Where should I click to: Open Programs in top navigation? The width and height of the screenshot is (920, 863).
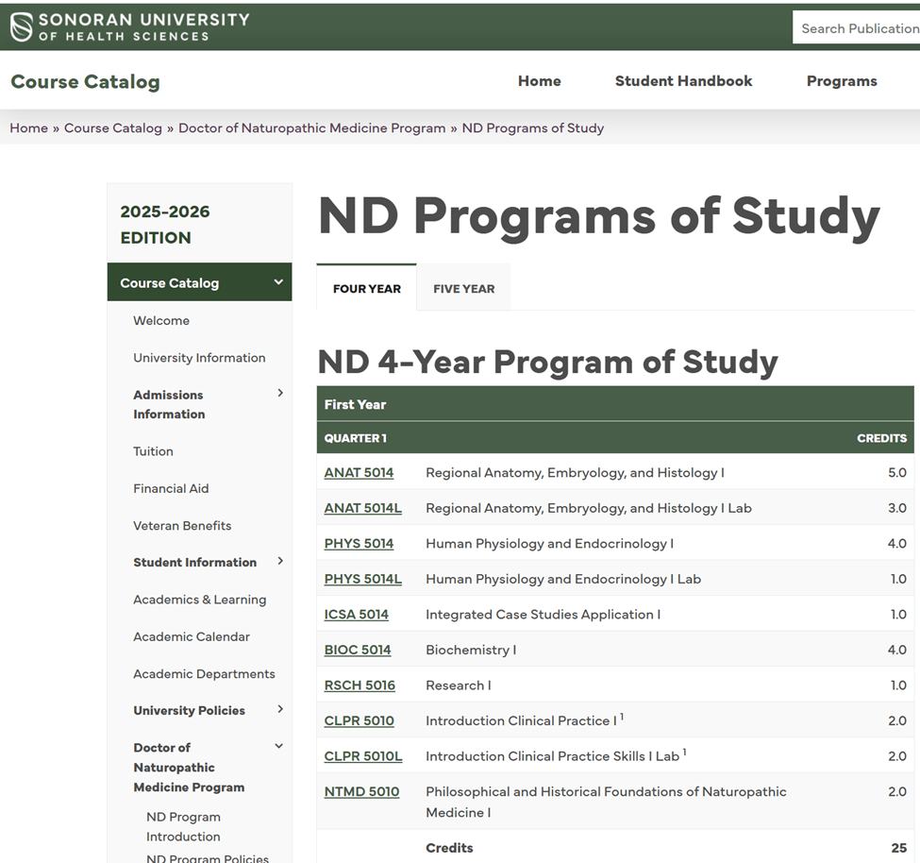pos(842,81)
